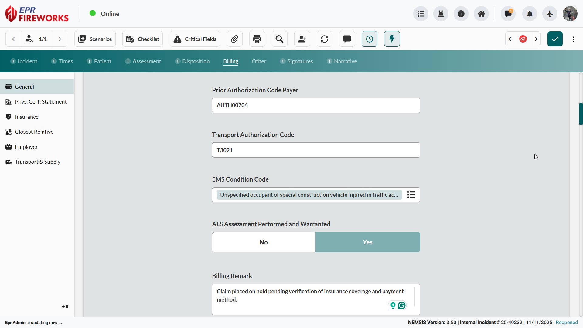
Task: Open the Critical Fields button
Action: 195,39
